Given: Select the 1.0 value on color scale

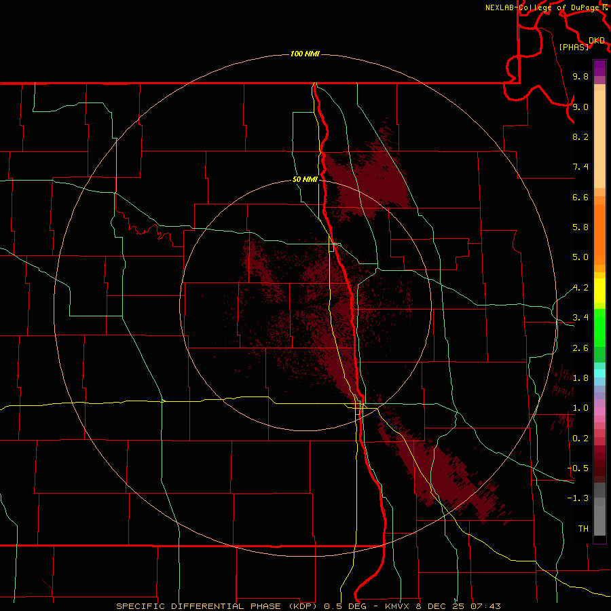Looking at the screenshot, I should click(x=580, y=408).
